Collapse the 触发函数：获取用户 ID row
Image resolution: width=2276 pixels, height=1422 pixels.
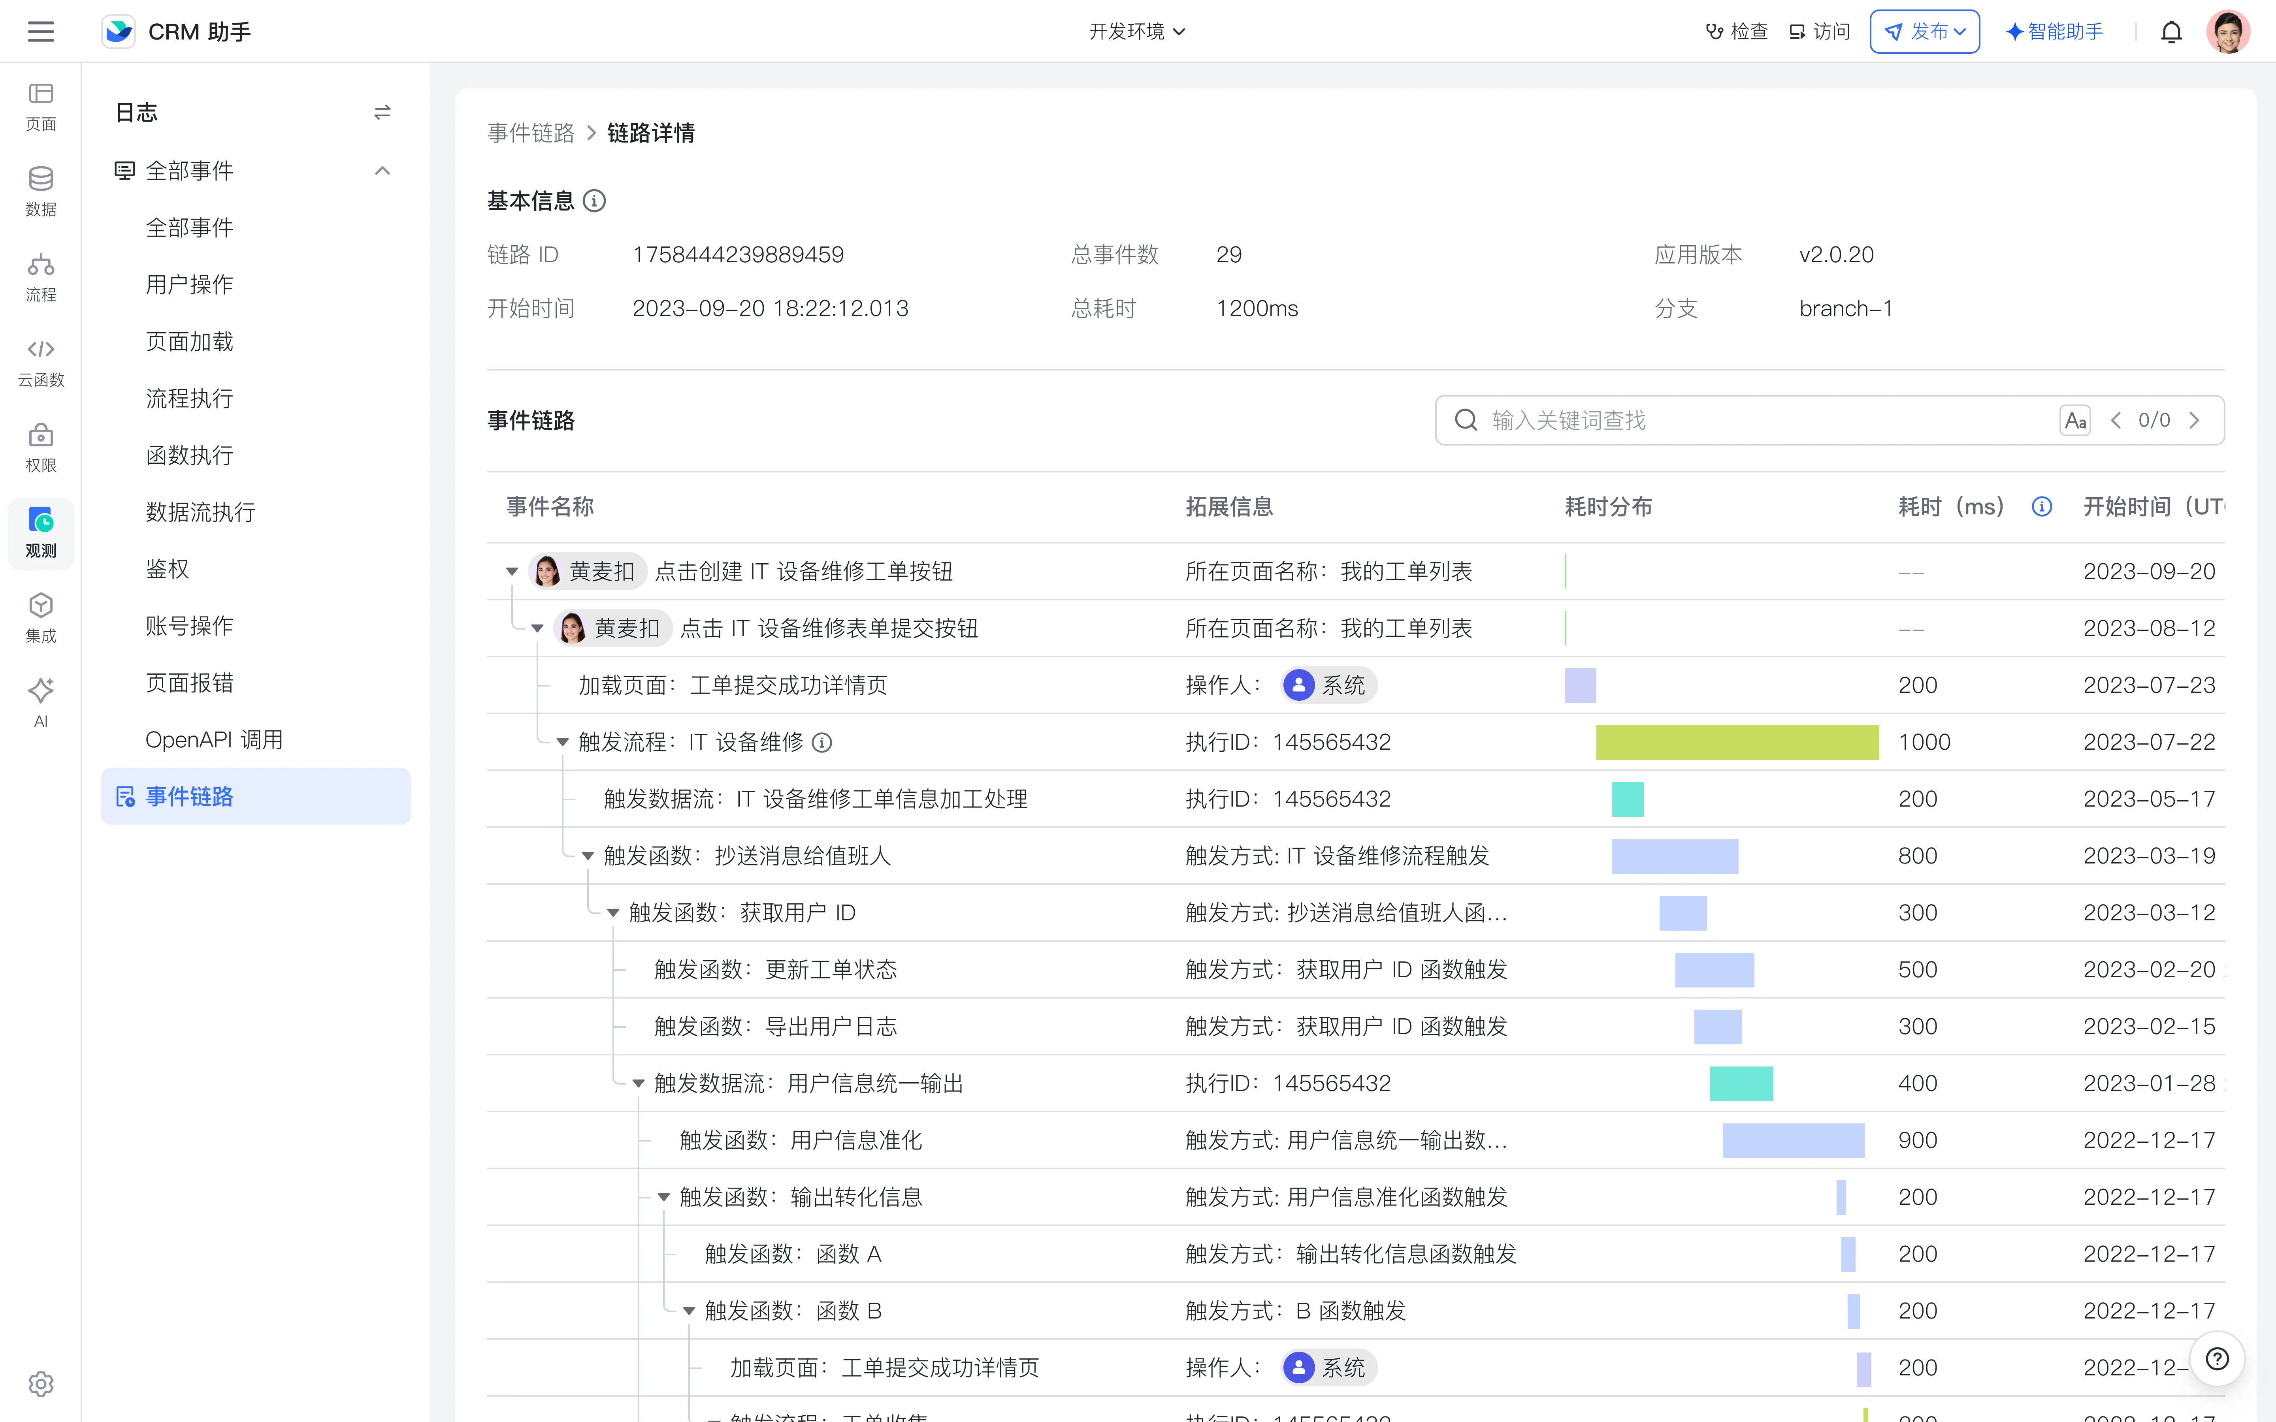pyautogui.click(x=613, y=913)
